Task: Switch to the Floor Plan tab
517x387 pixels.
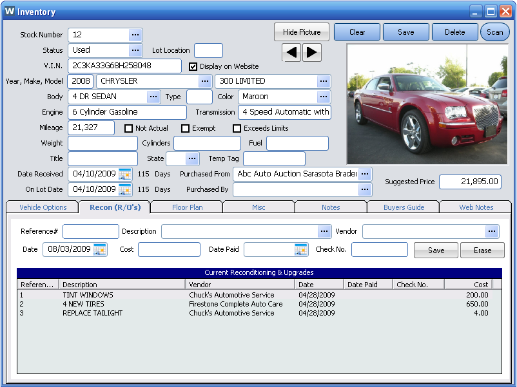Action: click(x=187, y=207)
